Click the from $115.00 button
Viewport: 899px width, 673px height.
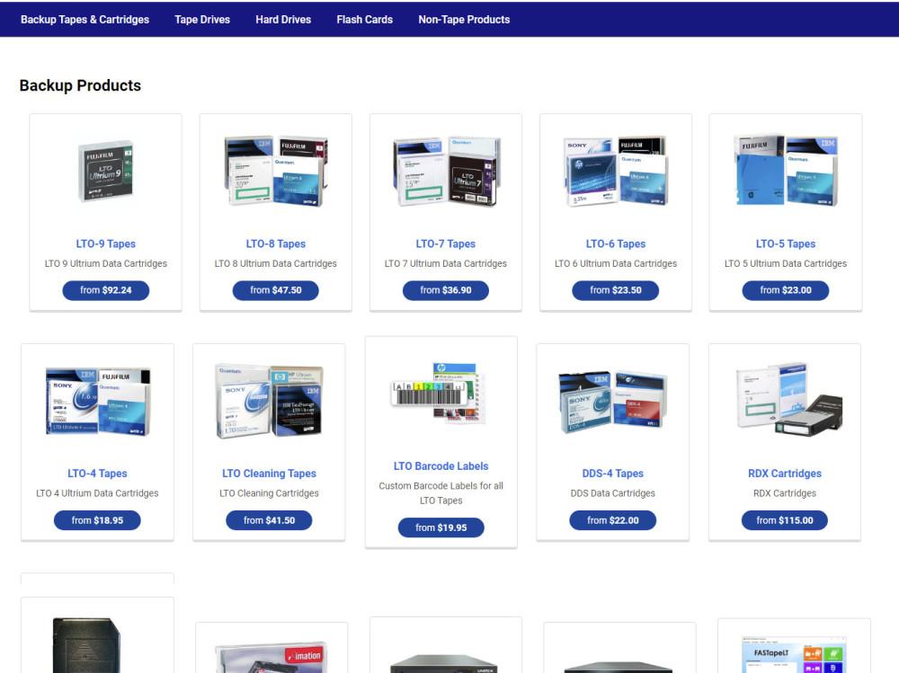pos(785,520)
